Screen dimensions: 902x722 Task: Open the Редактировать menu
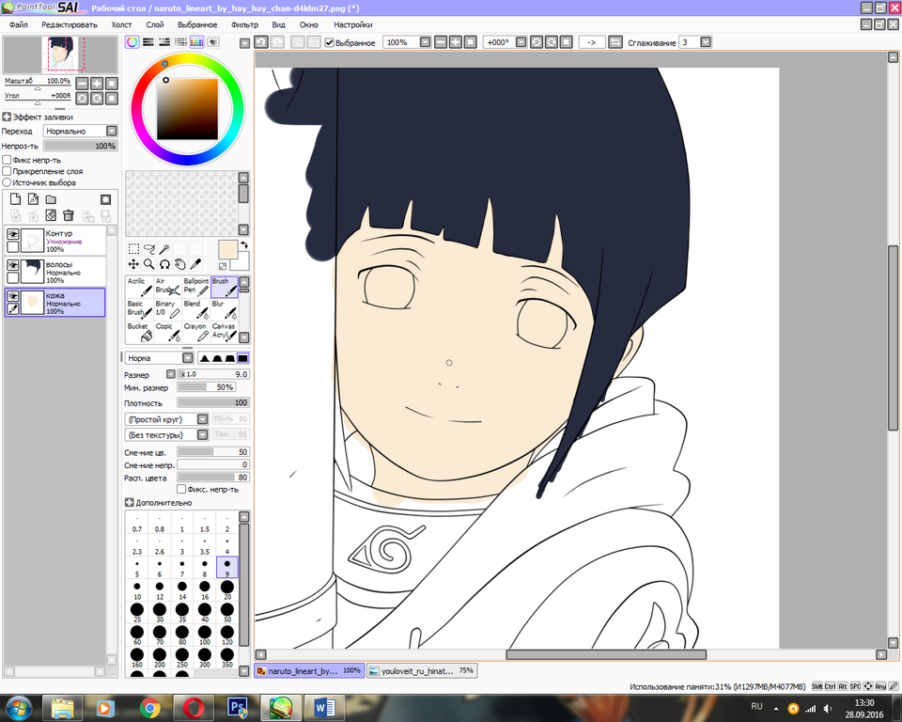(70, 24)
